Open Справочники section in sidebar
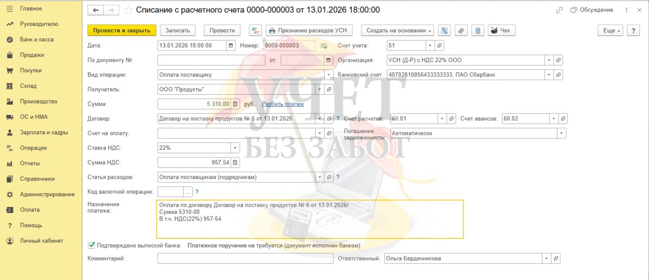 [37, 179]
